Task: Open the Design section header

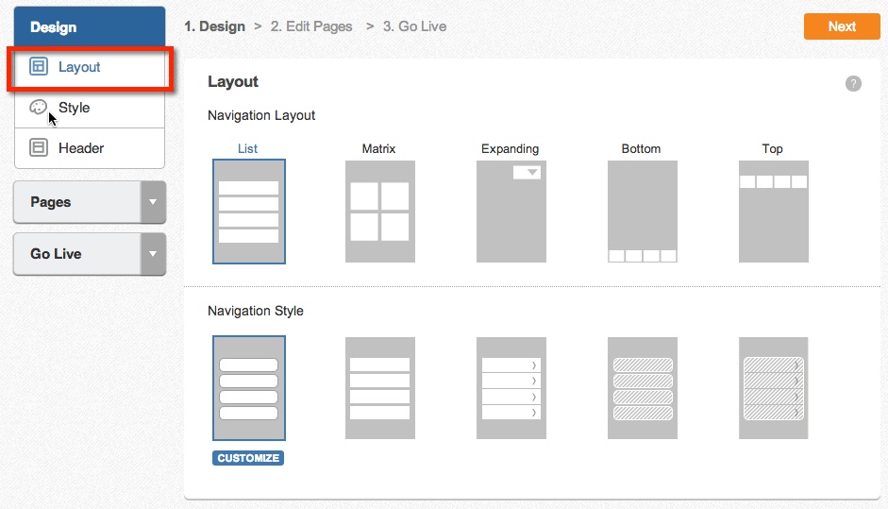Action: pos(90,26)
